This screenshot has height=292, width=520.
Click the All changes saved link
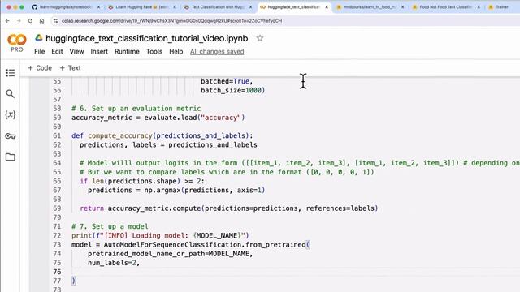pyautogui.click(x=217, y=52)
